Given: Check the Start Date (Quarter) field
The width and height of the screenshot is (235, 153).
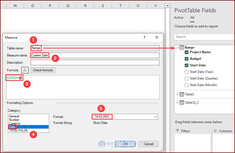Looking at the screenshot, I should (x=186, y=79).
